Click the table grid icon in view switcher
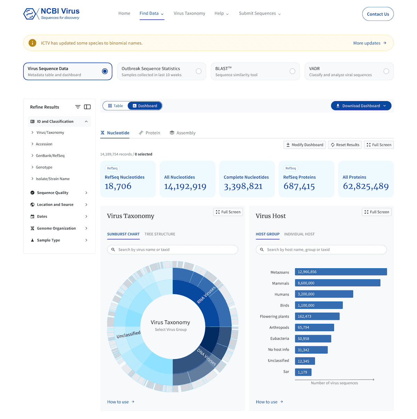This screenshot has width=417, height=419. pyautogui.click(x=110, y=106)
